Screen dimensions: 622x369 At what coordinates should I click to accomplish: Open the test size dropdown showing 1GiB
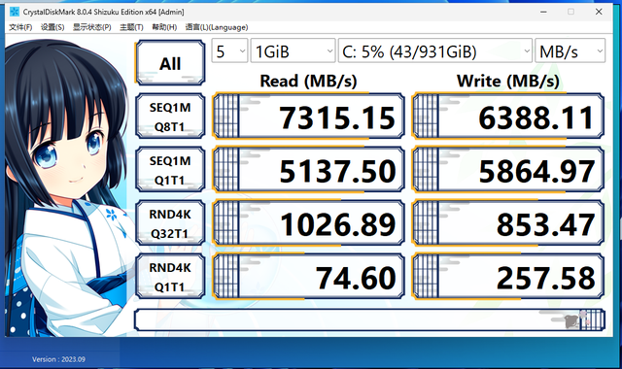(x=293, y=50)
